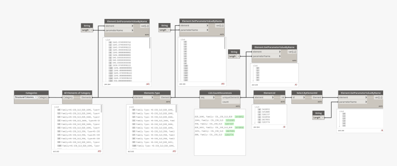This screenshot has width=397, height=166.
Task: Click the int output port on Element.Id
Action: point(283,97)
